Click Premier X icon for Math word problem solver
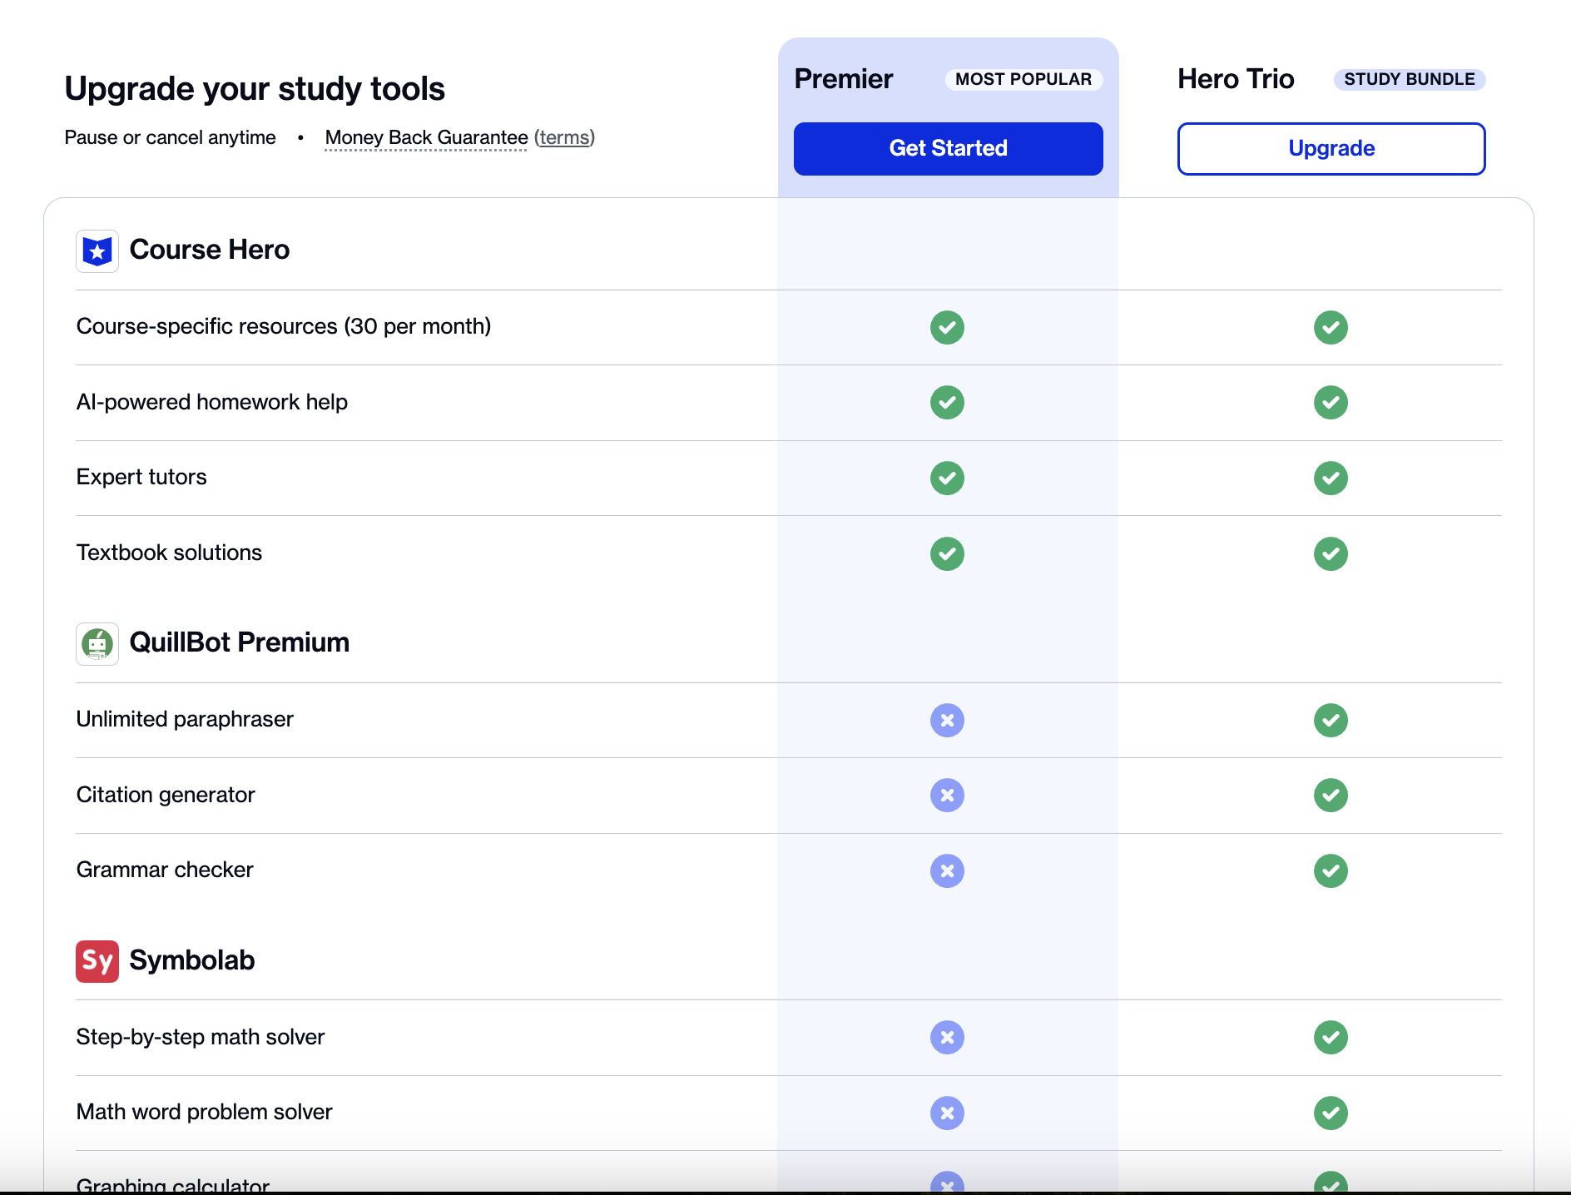This screenshot has width=1571, height=1195. click(x=947, y=1113)
